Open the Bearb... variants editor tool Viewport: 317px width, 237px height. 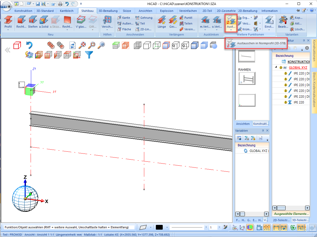pyautogui.click(x=283, y=22)
